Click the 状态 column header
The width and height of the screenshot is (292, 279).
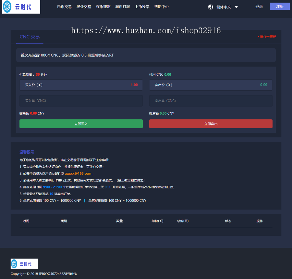point(228,221)
